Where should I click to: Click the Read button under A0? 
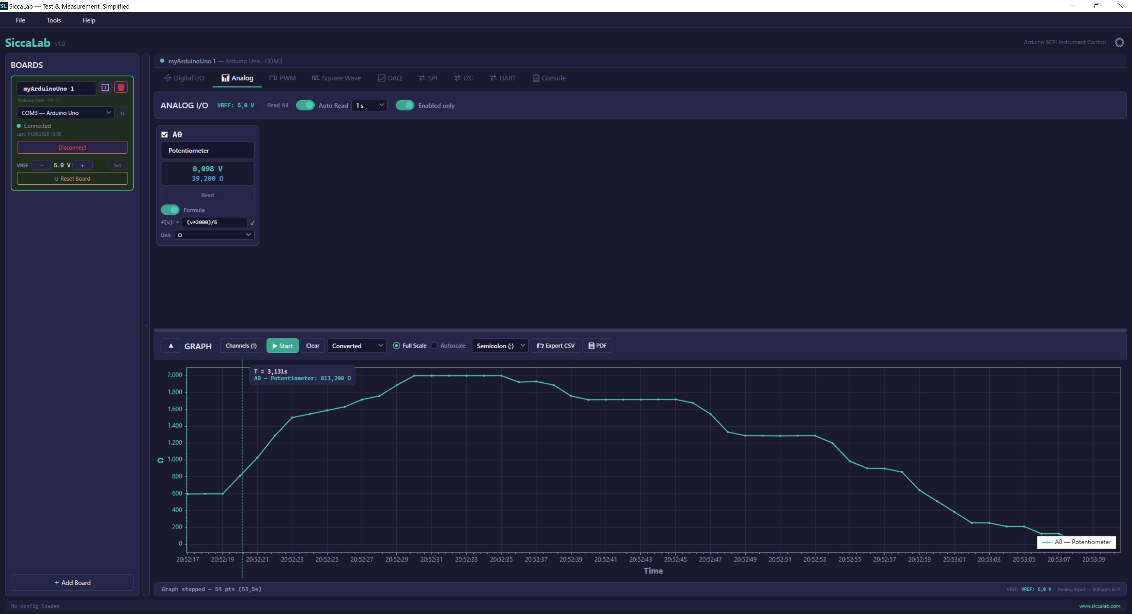click(207, 195)
